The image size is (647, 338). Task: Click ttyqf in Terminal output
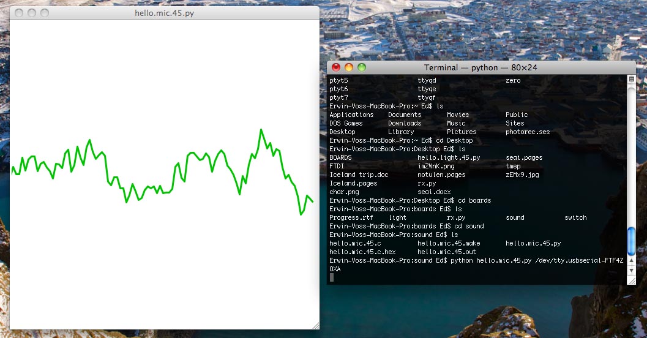pos(427,98)
